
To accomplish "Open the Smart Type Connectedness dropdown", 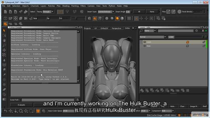I will coord(106,12).
